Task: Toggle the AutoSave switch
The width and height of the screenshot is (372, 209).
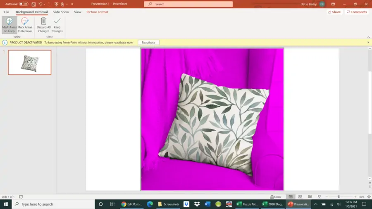Action: click(x=24, y=4)
